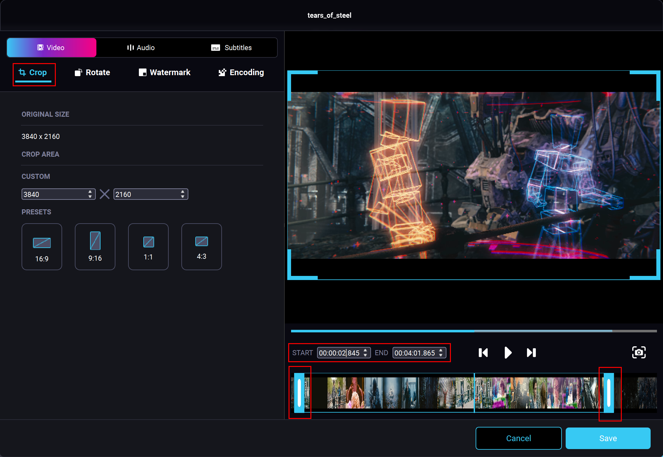
Task: Open the Audio tab
Action: 141,48
